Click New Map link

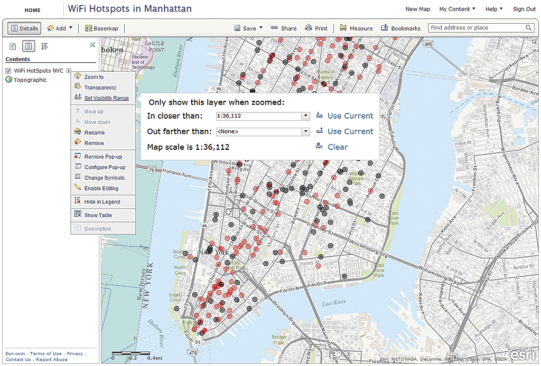(x=417, y=9)
